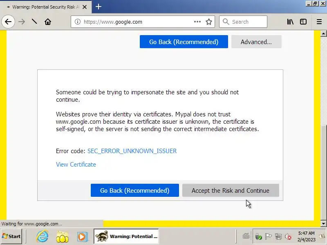
Task: Open page actions three-dot menu
Action: (x=197, y=22)
